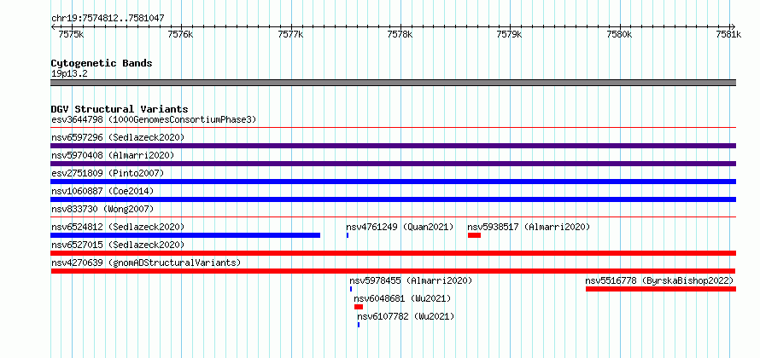Click the nsv6524812 (Sedlazeck2020) label

tap(118, 227)
